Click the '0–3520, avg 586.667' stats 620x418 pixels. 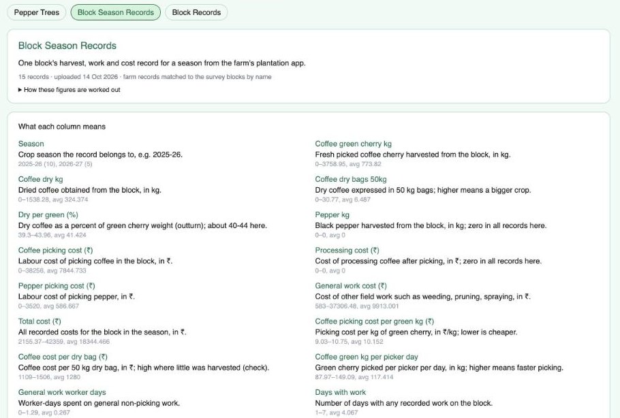click(x=48, y=306)
